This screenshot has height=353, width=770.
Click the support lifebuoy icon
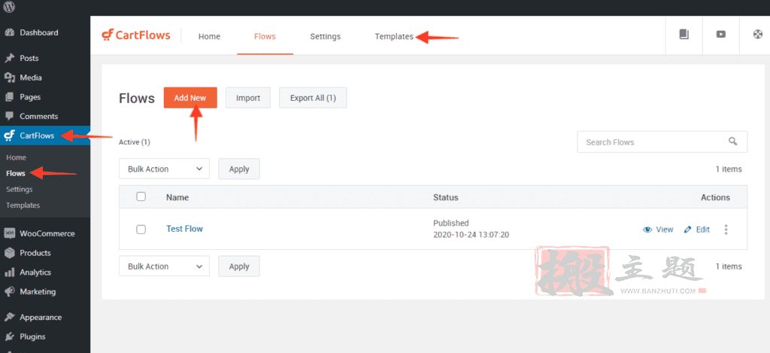758,35
